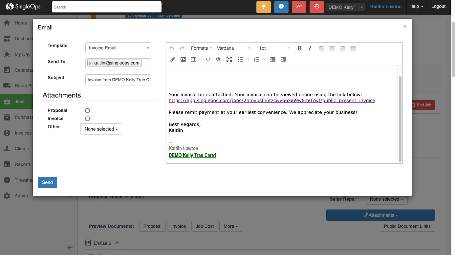Expand the Other attachments dropdown

click(x=101, y=129)
